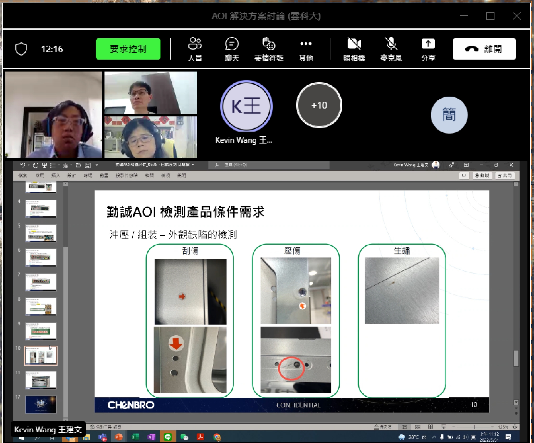Unmute the 麥克風 microphone

pos(391,49)
